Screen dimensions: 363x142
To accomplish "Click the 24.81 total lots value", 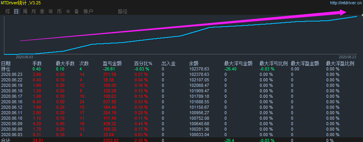I will [38, 140].
